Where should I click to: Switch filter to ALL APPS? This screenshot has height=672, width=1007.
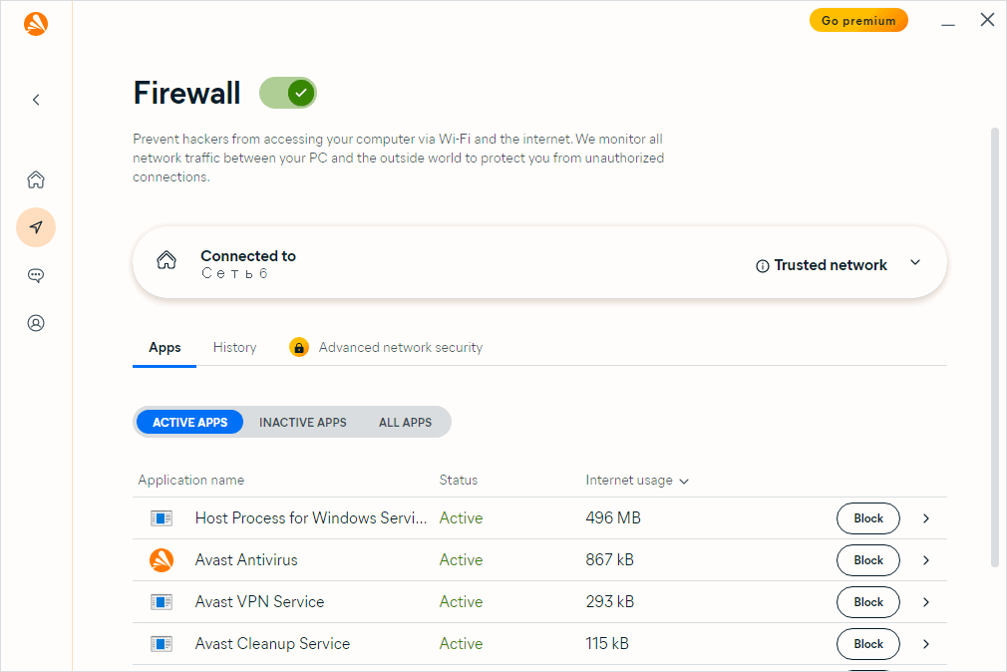[405, 422]
